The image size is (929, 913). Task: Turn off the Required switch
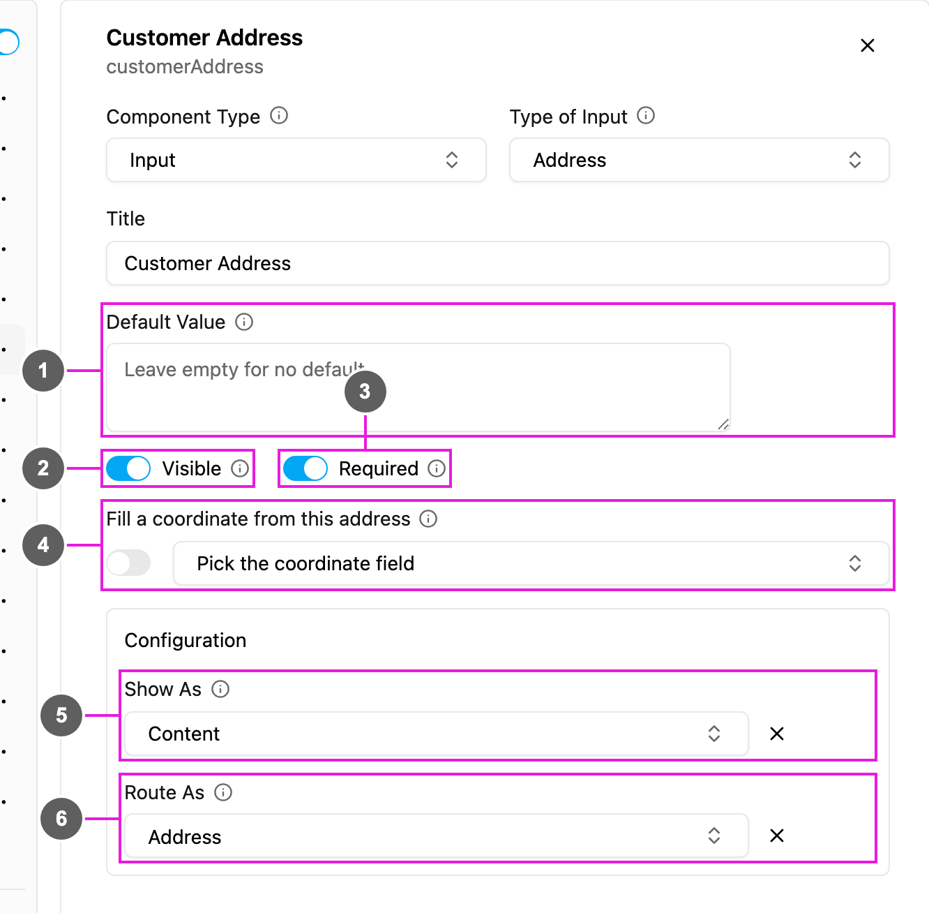[x=305, y=468]
